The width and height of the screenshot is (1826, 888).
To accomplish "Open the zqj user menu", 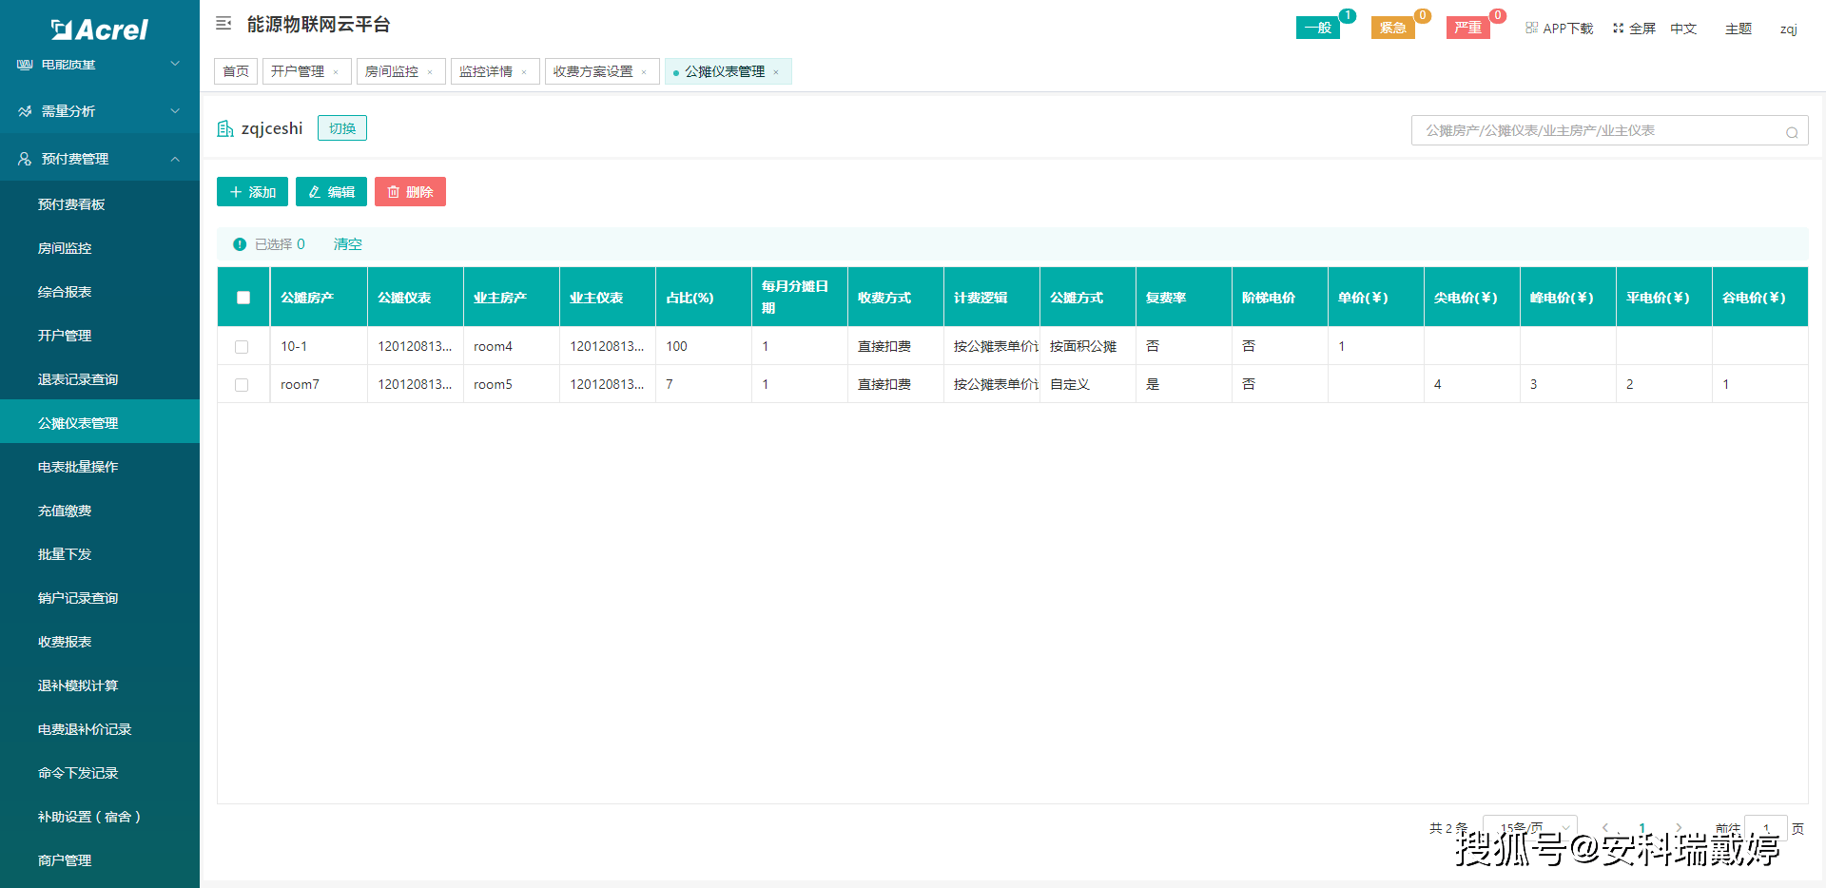I will coord(1788,29).
